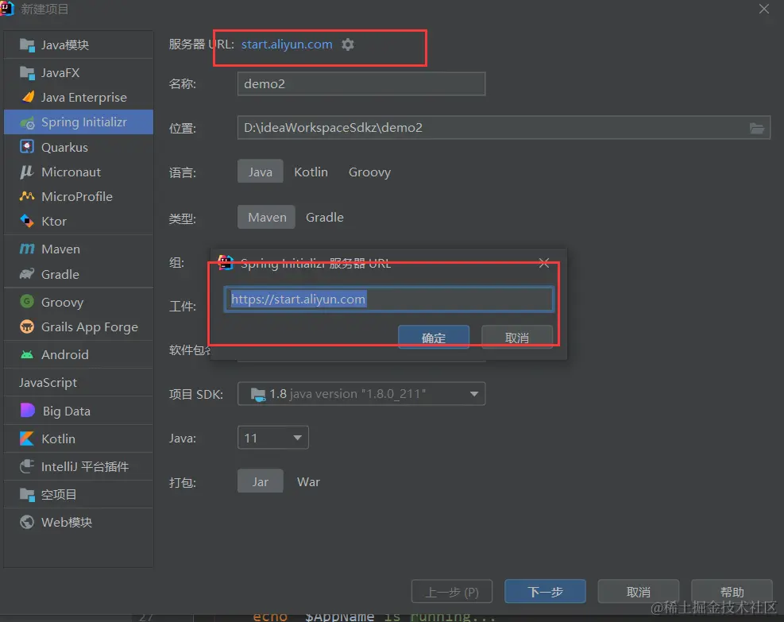The image size is (784, 622).
Task: Click the SDK folder icon in dropdown
Action: tap(258, 395)
